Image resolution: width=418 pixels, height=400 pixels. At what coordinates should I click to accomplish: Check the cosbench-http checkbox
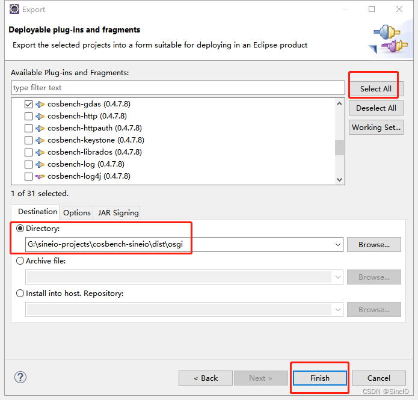(28, 116)
